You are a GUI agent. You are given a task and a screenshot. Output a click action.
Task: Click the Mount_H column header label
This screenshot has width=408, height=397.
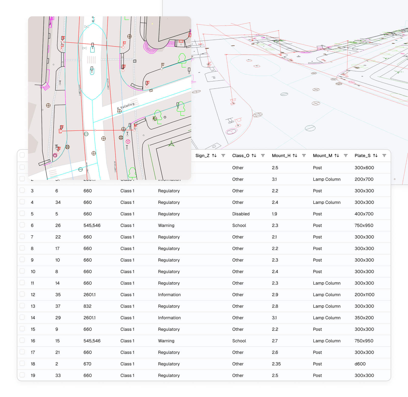[281, 156]
